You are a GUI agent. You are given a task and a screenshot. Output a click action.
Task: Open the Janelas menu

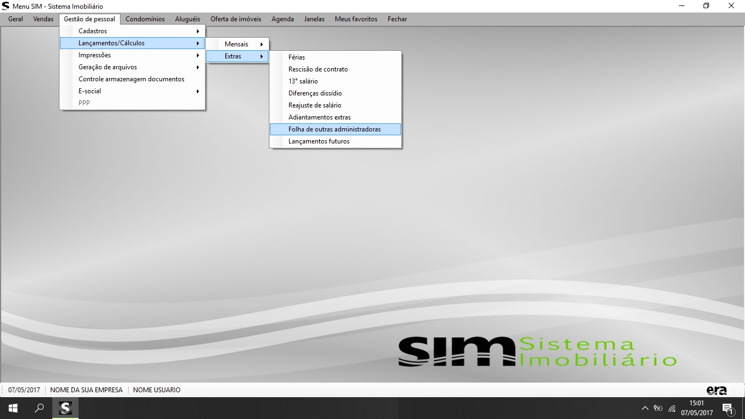(x=314, y=19)
